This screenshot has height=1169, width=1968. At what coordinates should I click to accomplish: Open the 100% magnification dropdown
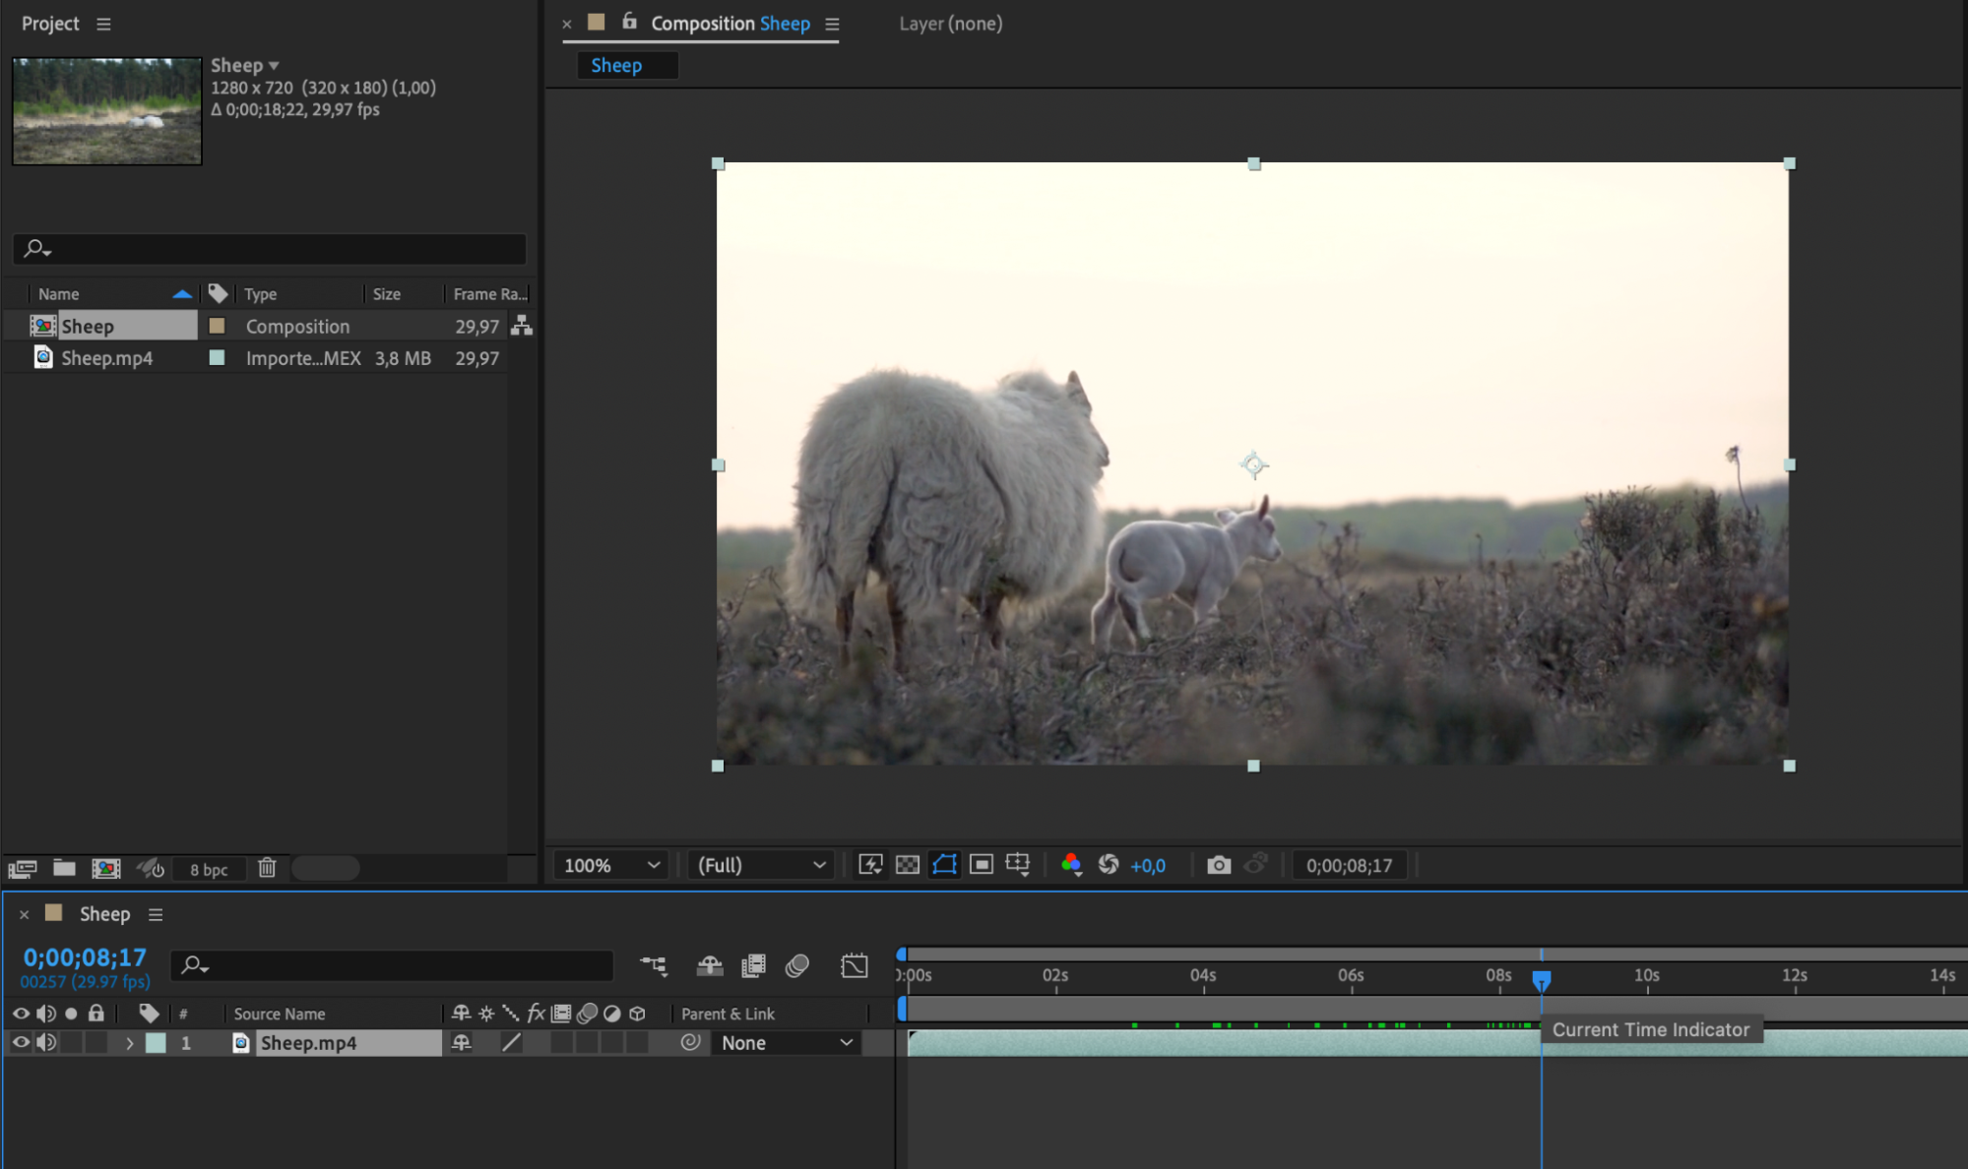coord(610,865)
